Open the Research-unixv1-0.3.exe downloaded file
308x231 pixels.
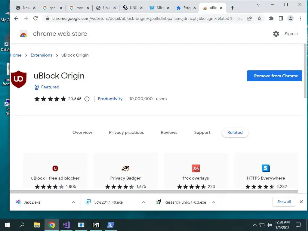pyautogui.click(x=185, y=202)
